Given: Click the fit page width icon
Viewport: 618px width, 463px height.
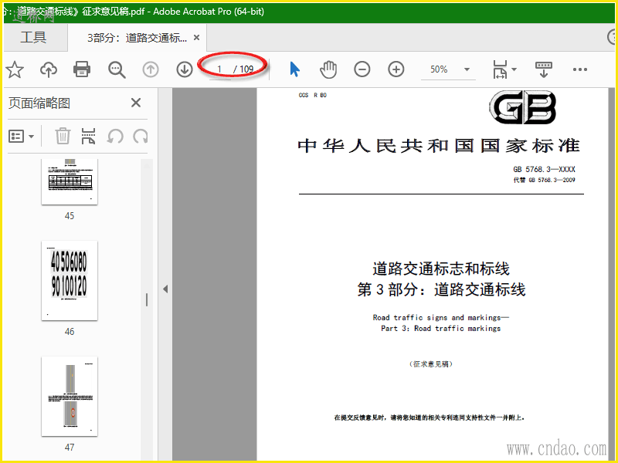Looking at the screenshot, I should click(x=500, y=69).
